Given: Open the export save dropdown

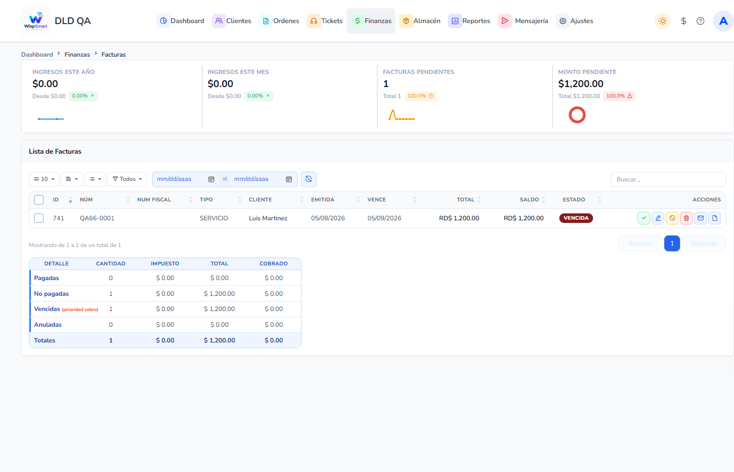Looking at the screenshot, I should 72,179.
